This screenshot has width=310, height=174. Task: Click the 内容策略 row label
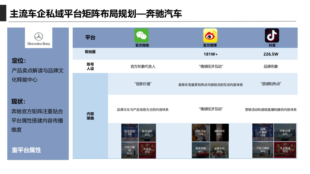(90, 116)
